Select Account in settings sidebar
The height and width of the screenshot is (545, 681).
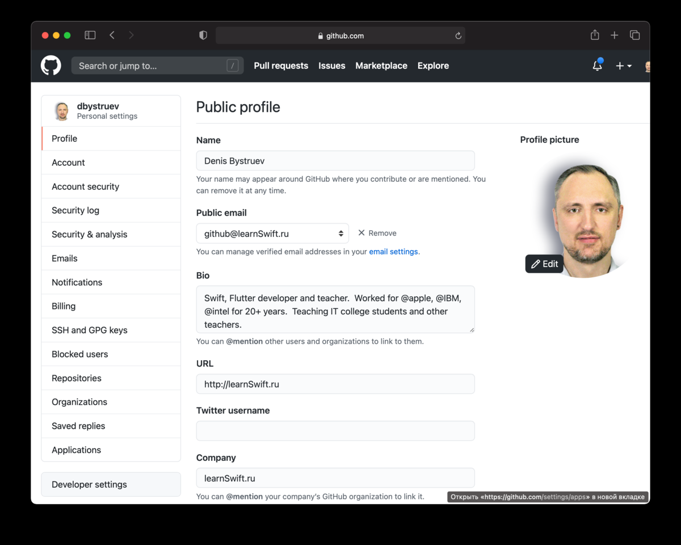click(x=111, y=163)
